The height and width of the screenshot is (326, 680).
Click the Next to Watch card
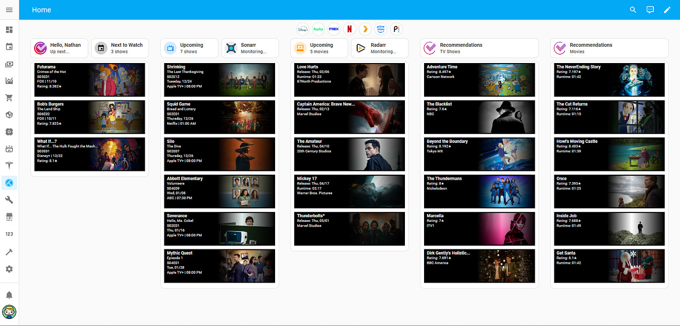(x=120, y=48)
